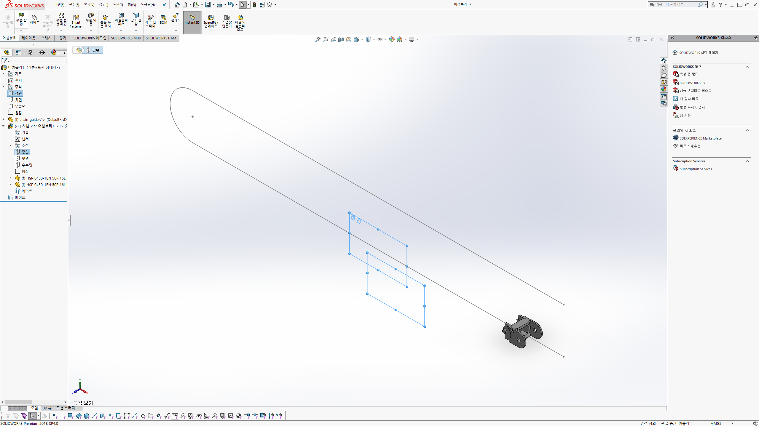
Task: Click the BOM toolbar icon
Action: [x=163, y=20]
